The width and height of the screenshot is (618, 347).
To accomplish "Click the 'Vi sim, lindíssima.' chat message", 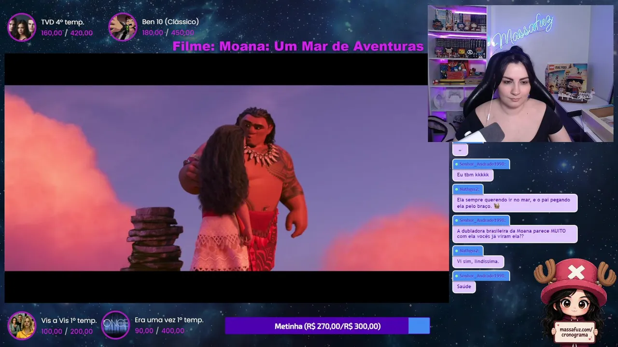I will pyautogui.click(x=478, y=261).
